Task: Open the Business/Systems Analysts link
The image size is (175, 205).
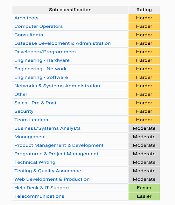Action: 47,128
